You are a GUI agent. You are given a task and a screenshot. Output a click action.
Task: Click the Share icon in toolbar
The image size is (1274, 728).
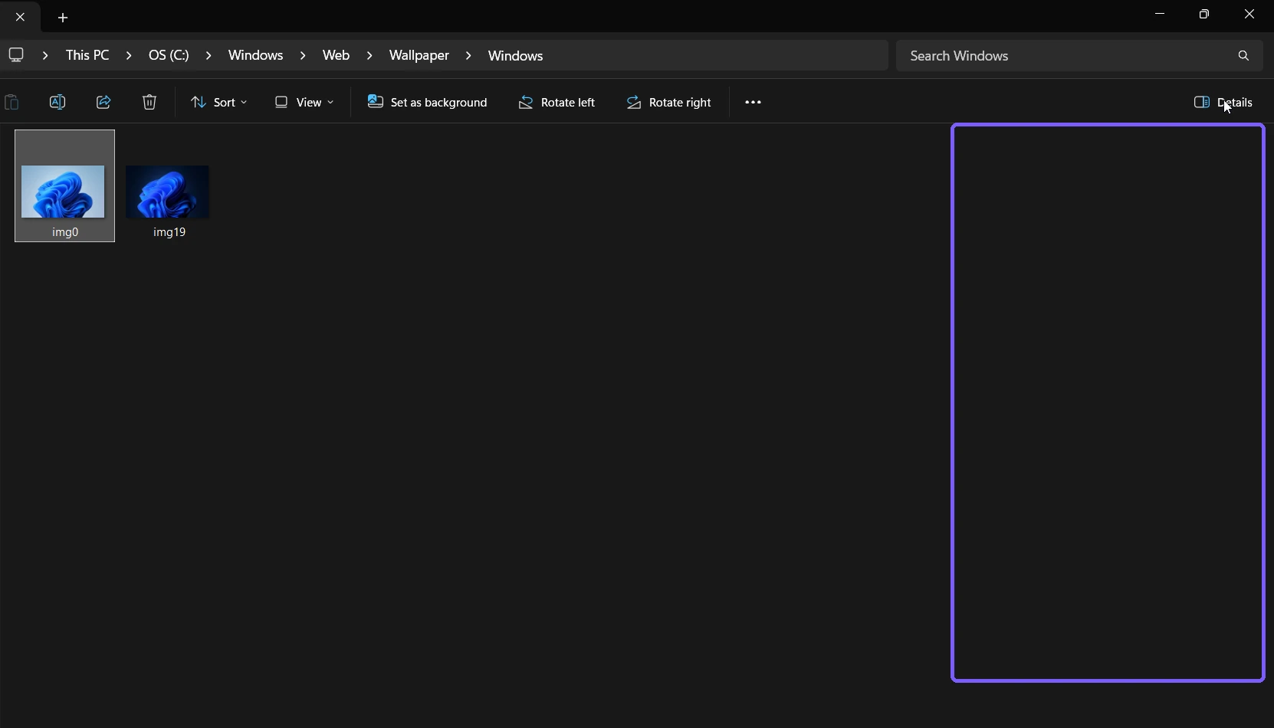pyautogui.click(x=103, y=102)
